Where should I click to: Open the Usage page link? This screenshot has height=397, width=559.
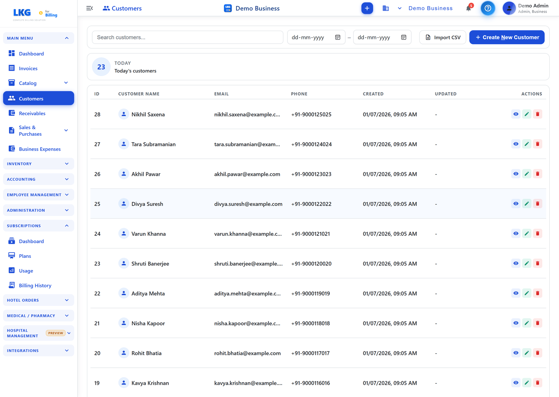[x=38, y=271]
